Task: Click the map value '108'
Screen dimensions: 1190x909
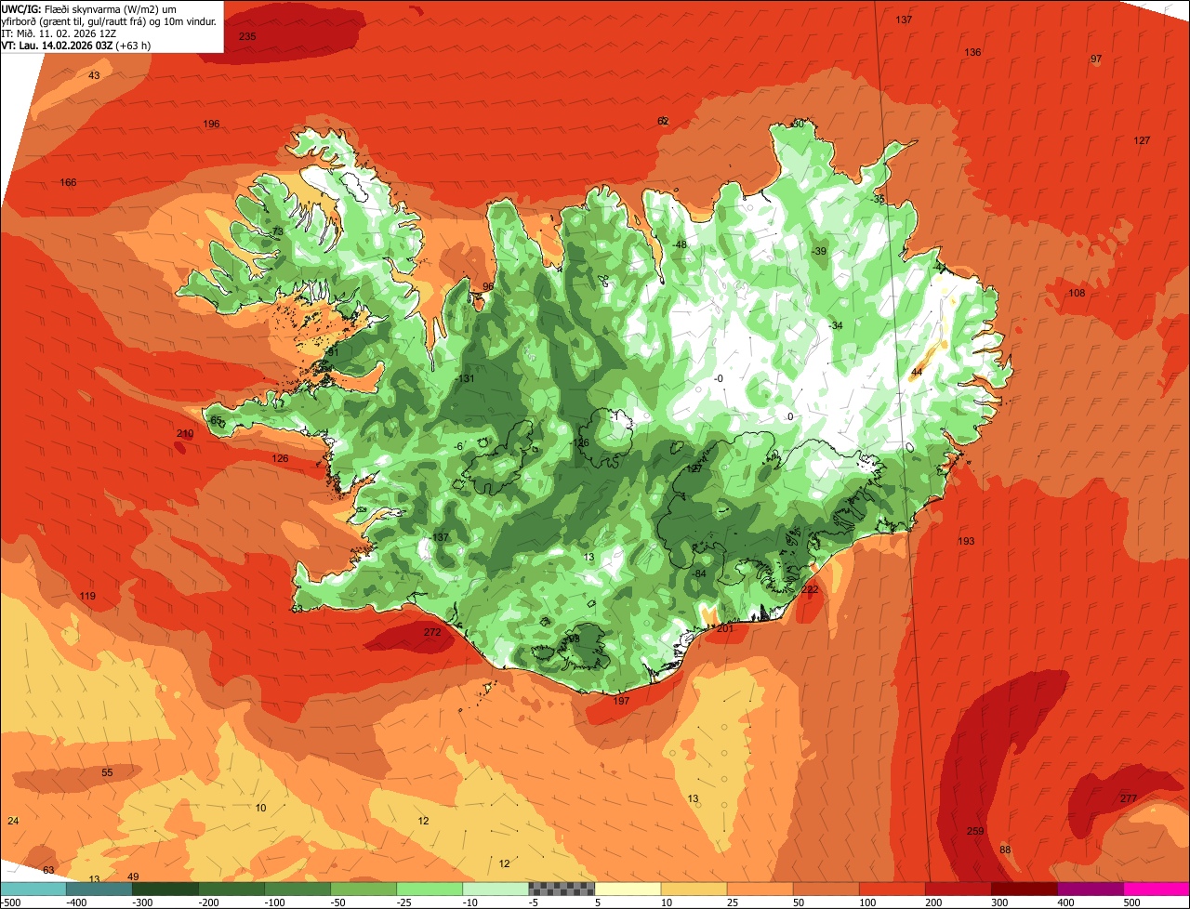Action: (1077, 294)
